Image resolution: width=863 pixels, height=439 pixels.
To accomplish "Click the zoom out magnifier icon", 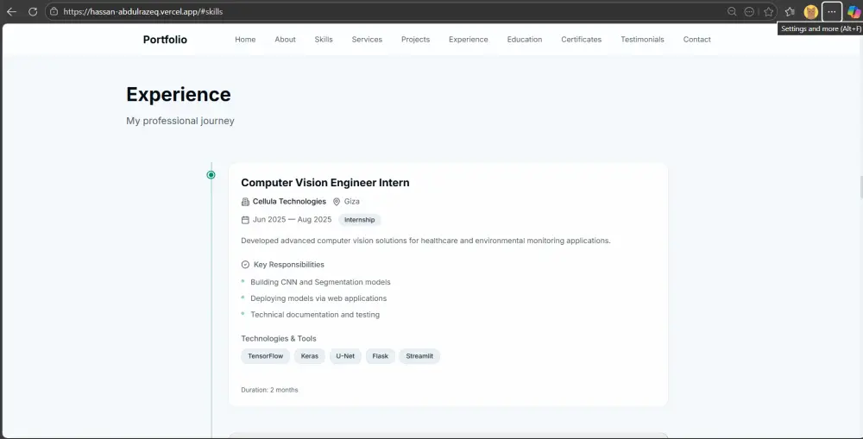I will pos(732,12).
